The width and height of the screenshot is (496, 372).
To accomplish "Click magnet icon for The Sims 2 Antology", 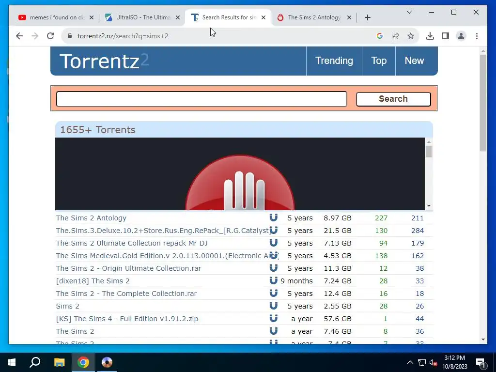I will (x=274, y=217).
